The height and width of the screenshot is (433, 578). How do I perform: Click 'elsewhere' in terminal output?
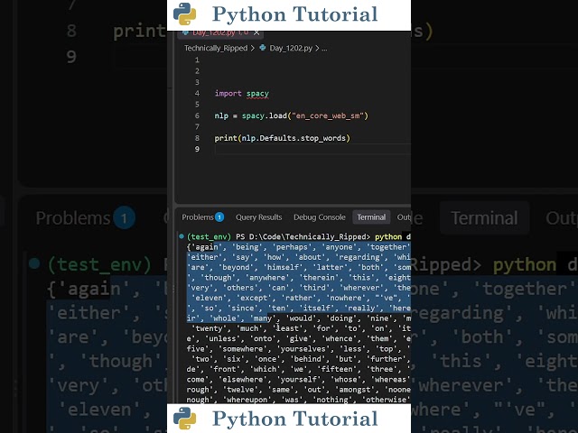click(245, 379)
